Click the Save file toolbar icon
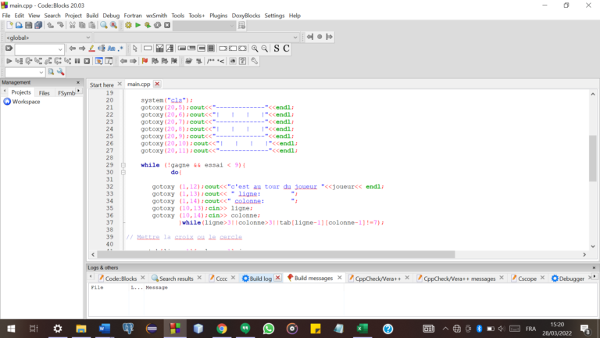 (x=28, y=25)
